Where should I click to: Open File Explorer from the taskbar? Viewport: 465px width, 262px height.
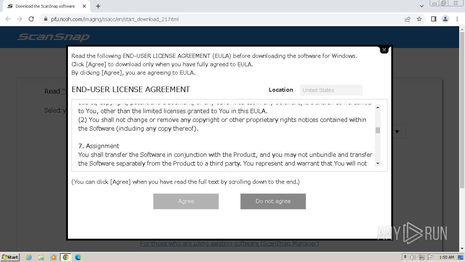tap(41, 257)
